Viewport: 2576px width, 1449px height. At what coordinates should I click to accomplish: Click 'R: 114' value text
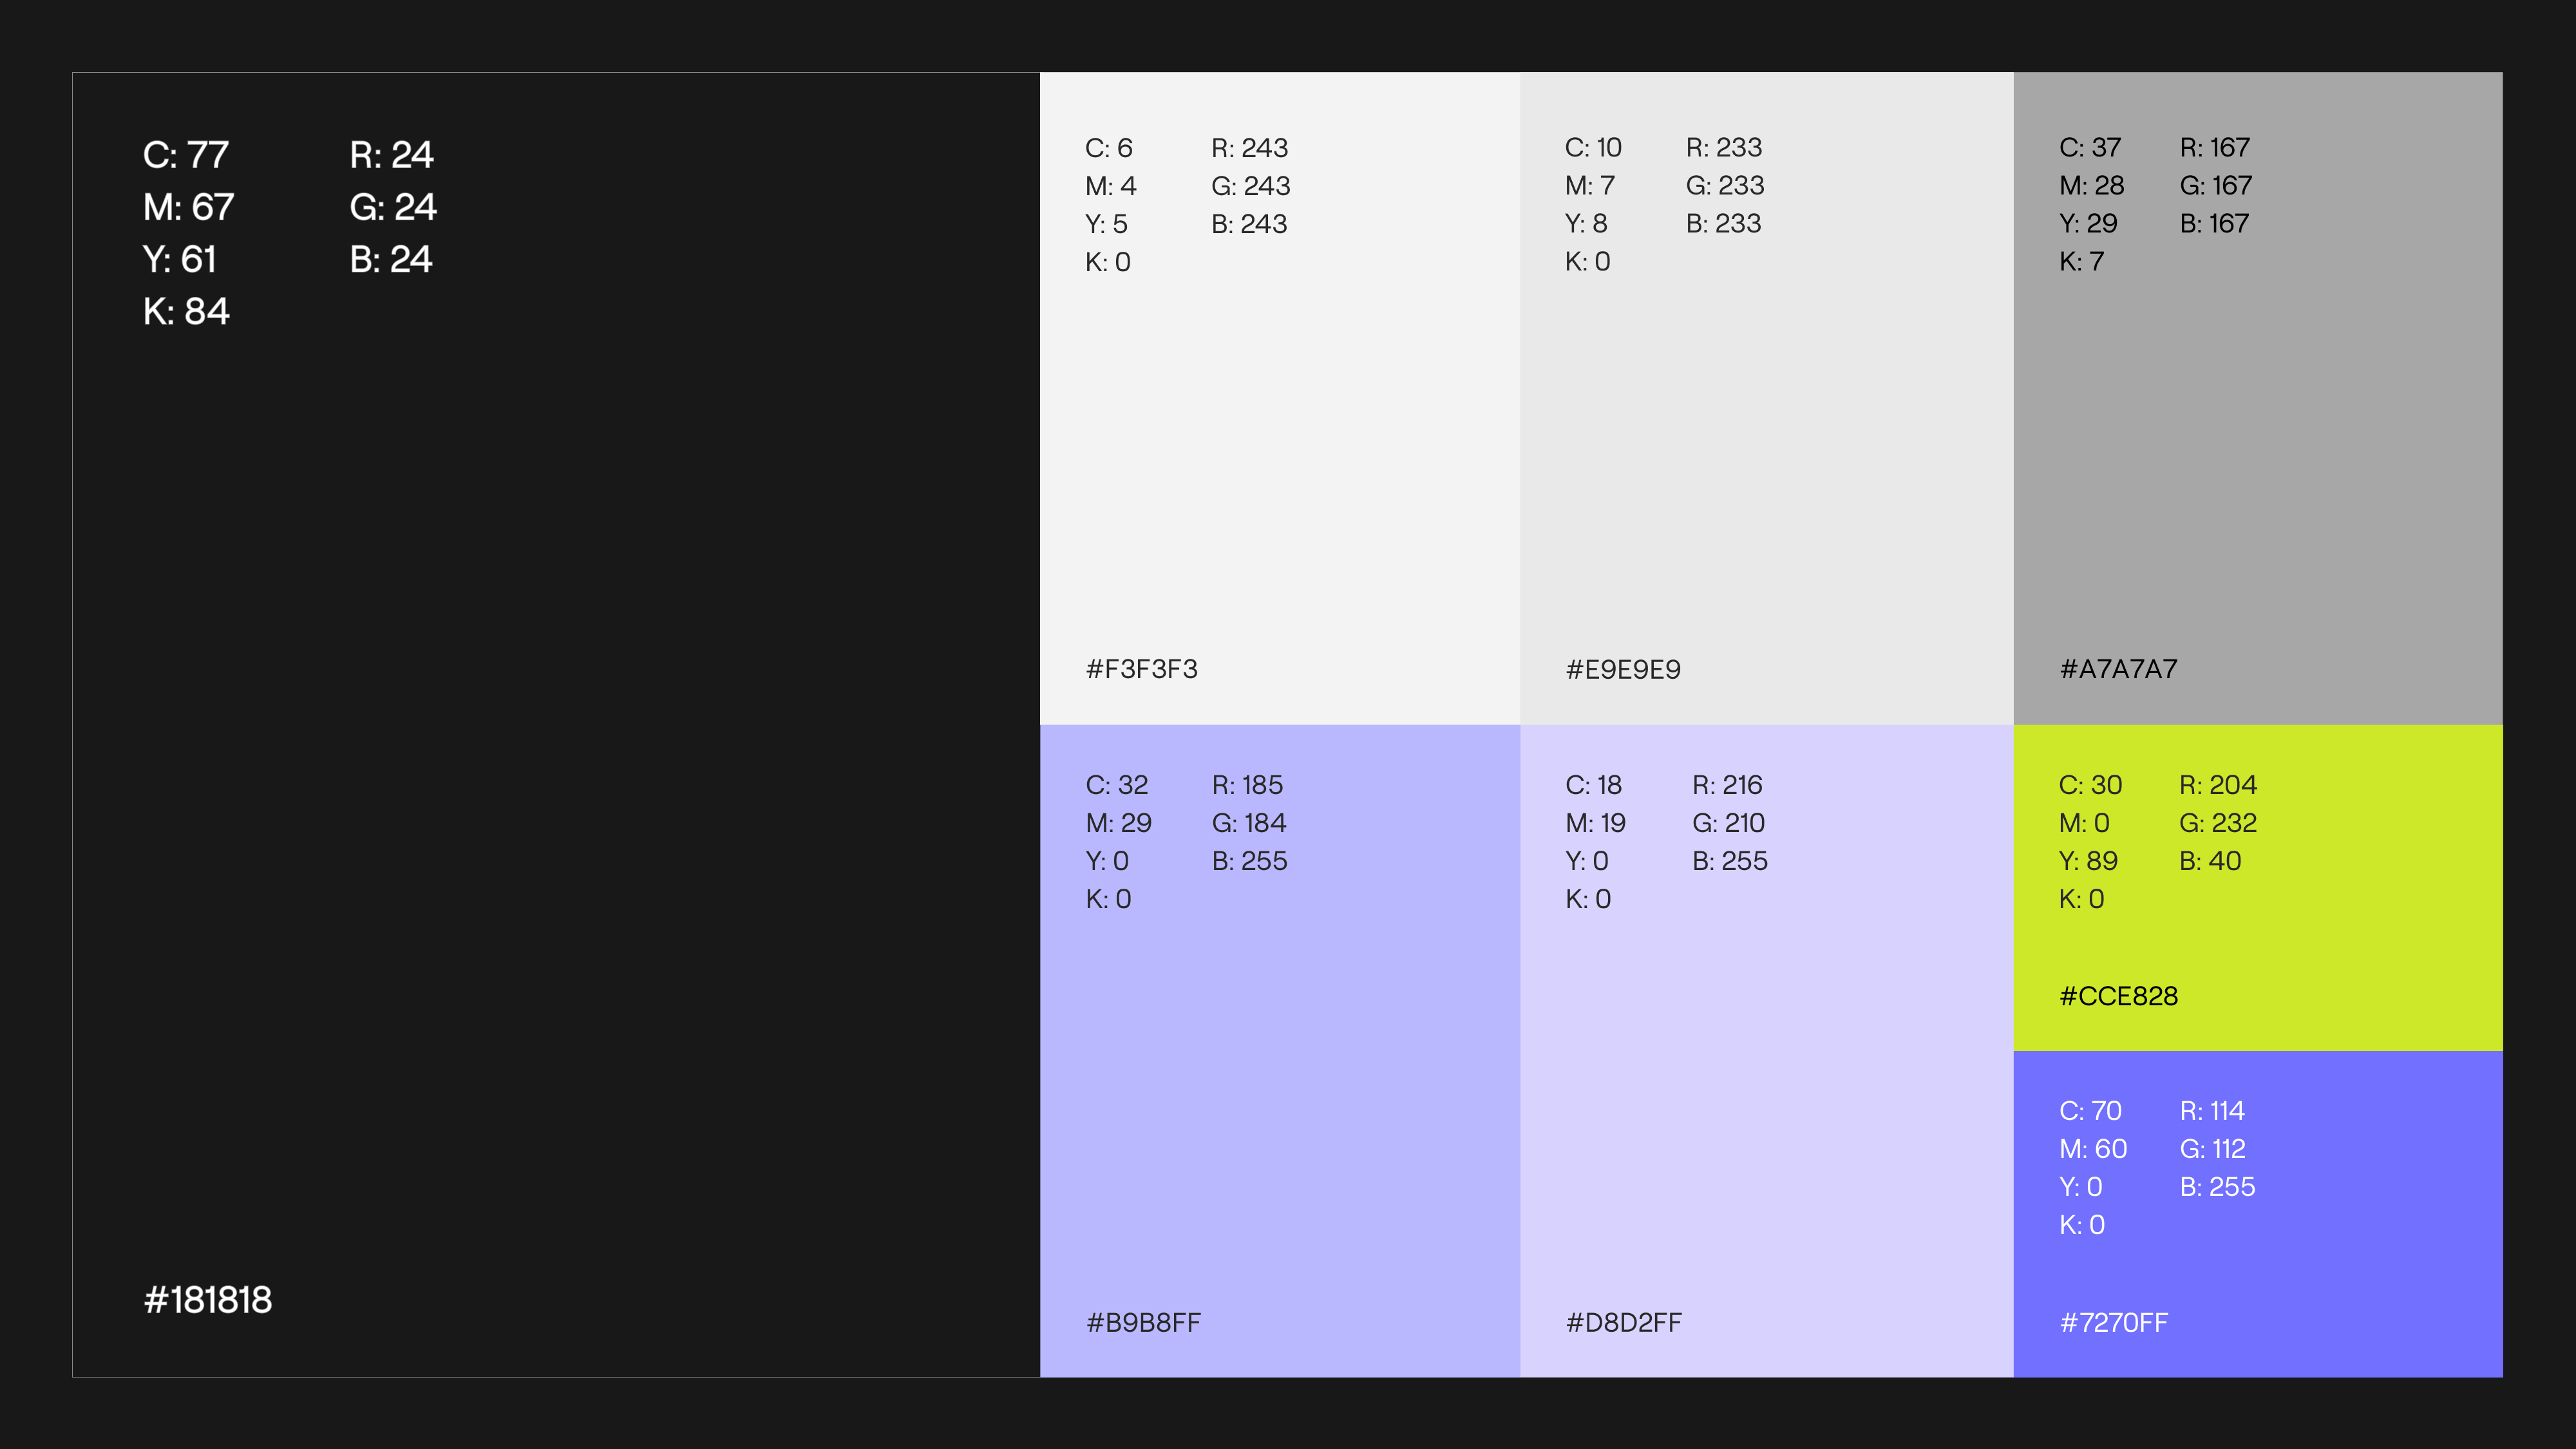click(2213, 1111)
